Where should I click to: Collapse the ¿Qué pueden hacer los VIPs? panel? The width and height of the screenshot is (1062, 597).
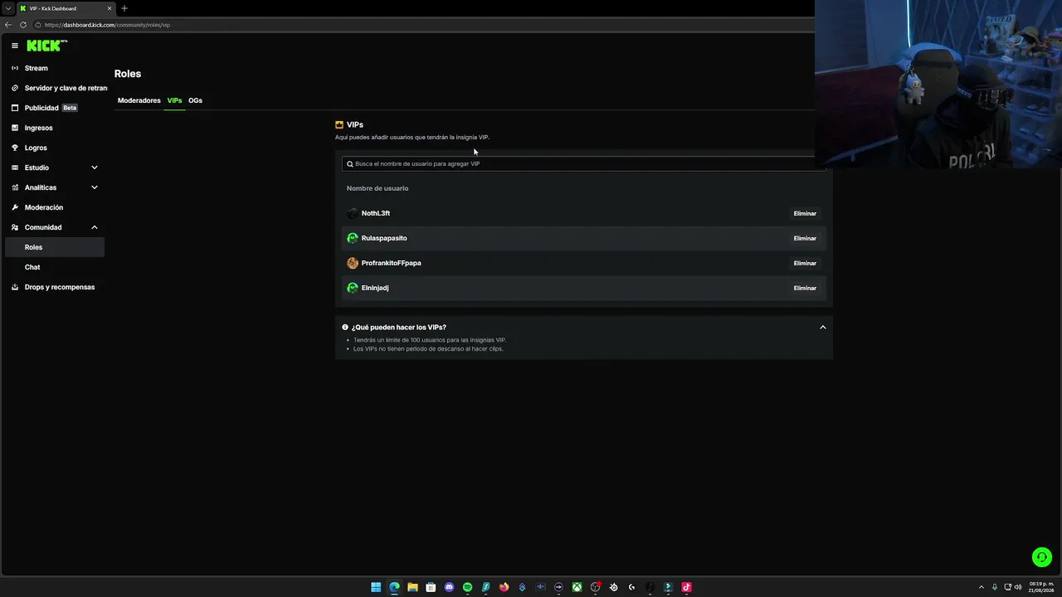coord(823,327)
